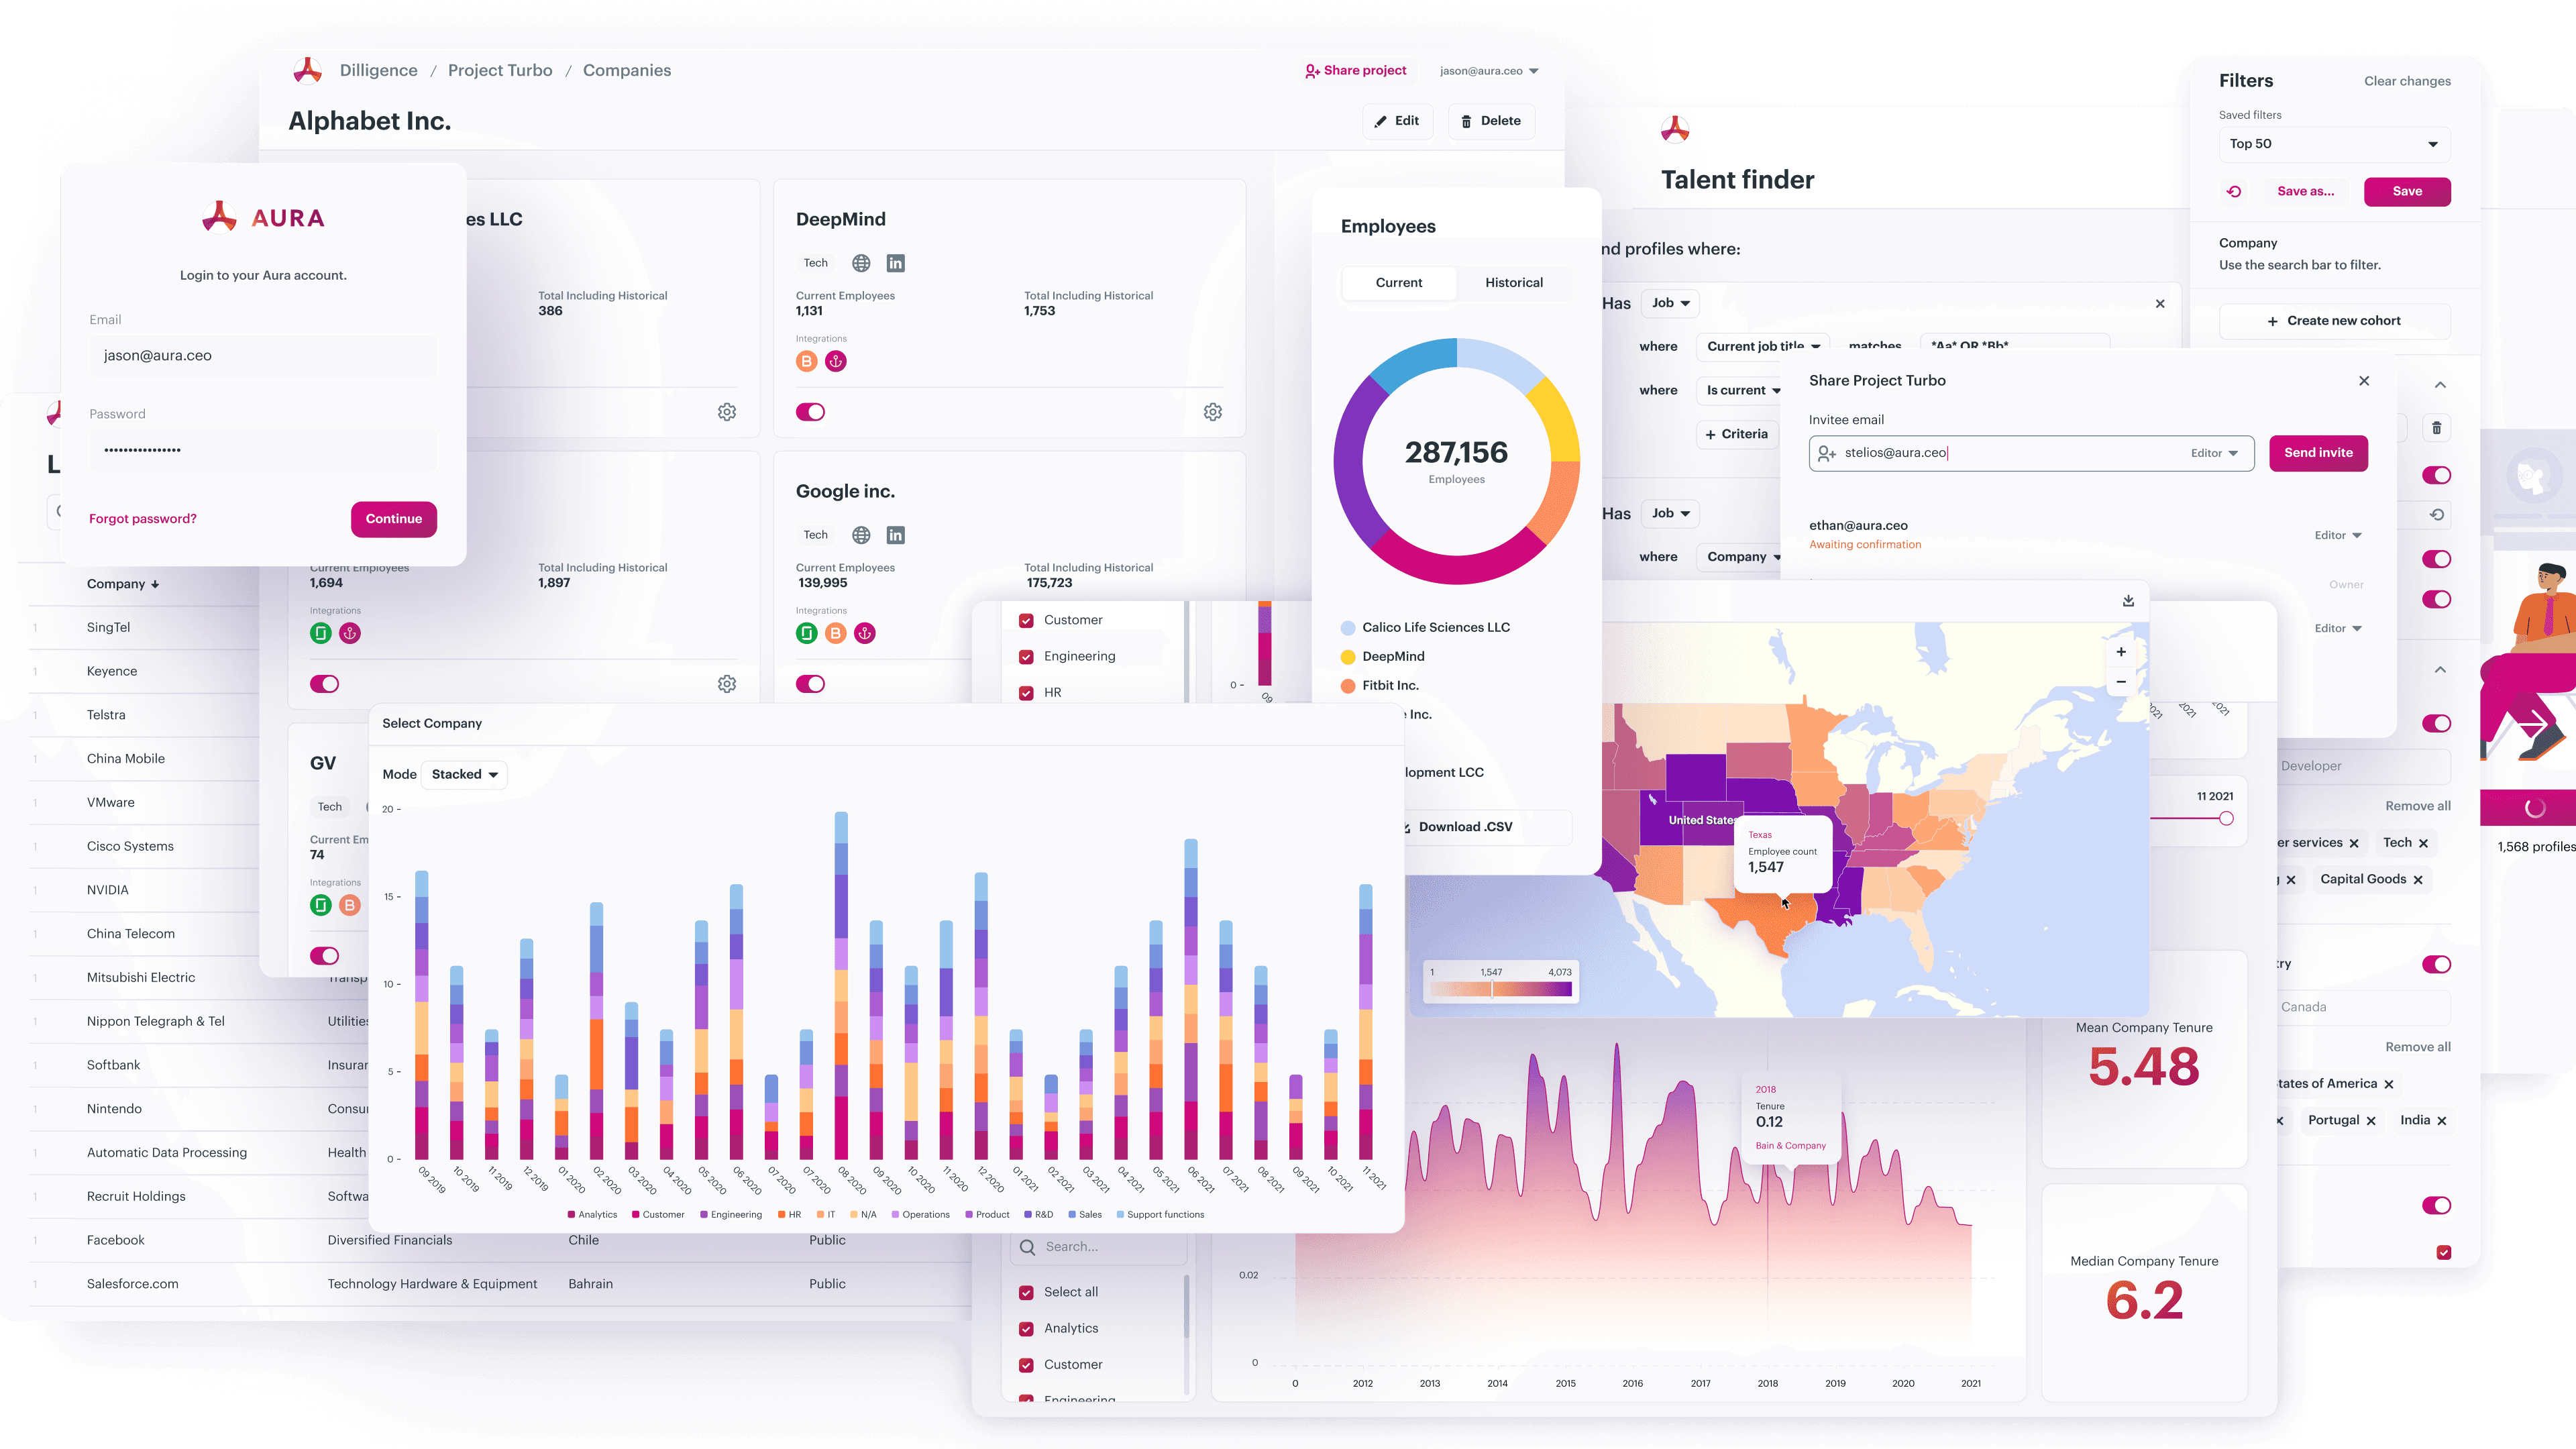Click the Talent finder Aura logo
The width and height of the screenshot is (2576, 1449).
tap(1675, 129)
